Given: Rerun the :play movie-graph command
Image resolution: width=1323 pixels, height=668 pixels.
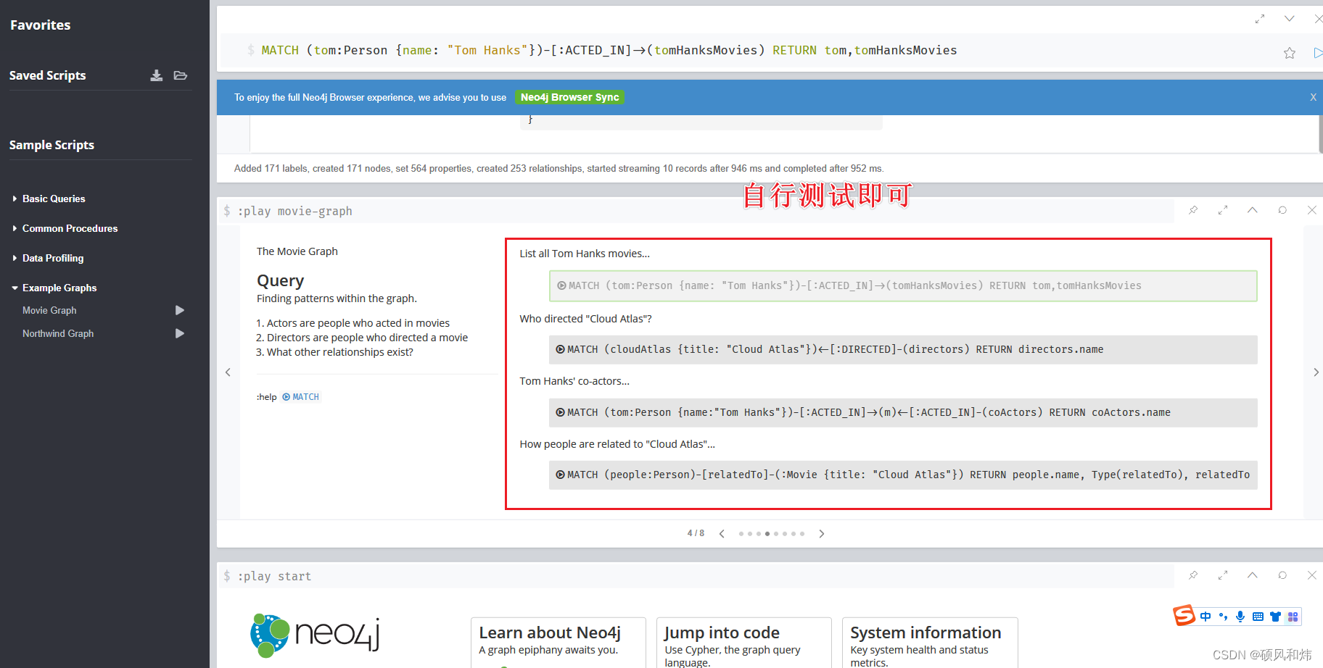Looking at the screenshot, I should click(x=1282, y=210).
